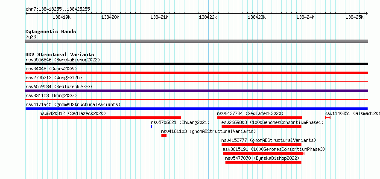Click the 7q33 band label
This screenshot has width=380, height=179.
[x=31, y=37]
